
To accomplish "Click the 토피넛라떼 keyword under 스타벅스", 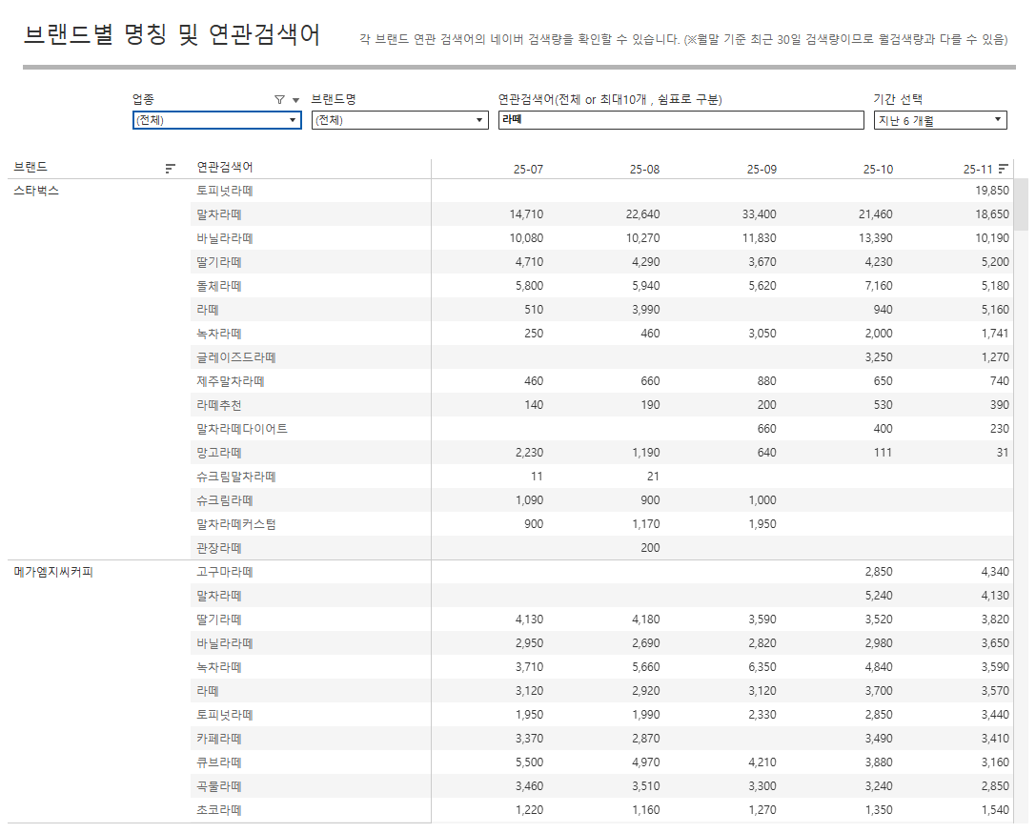I will (x=225, y=191).
